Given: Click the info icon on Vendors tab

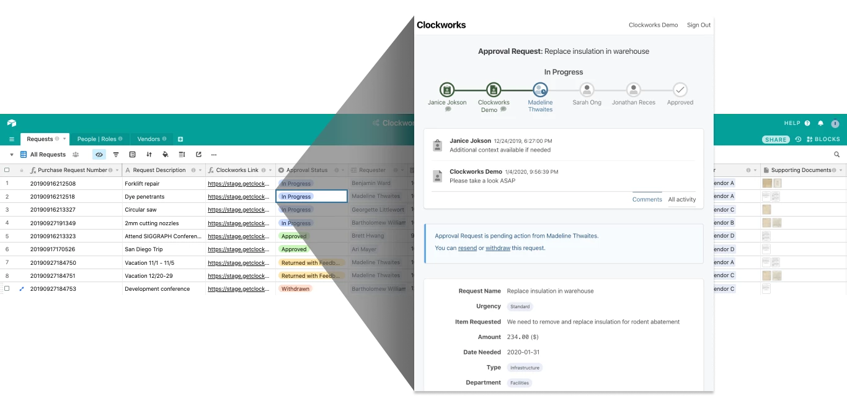Looking at the screenshot, I should 165,139.
